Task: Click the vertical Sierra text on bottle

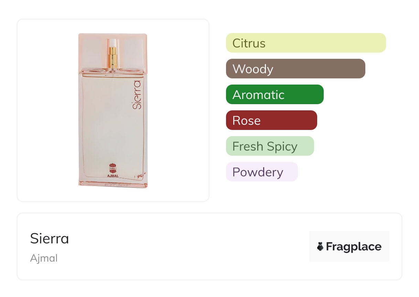Action: point(137,95)
